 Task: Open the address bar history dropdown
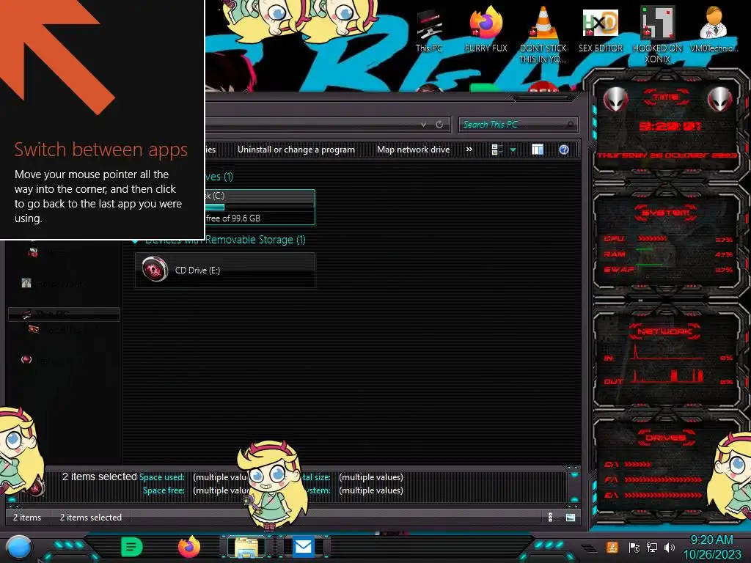(x=423, y=125)
